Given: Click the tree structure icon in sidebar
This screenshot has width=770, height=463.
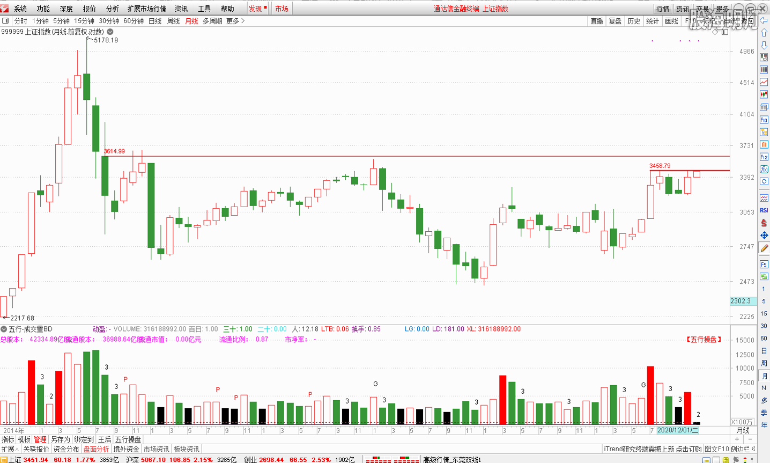Looking at the screenshot, I should point(764,132).
